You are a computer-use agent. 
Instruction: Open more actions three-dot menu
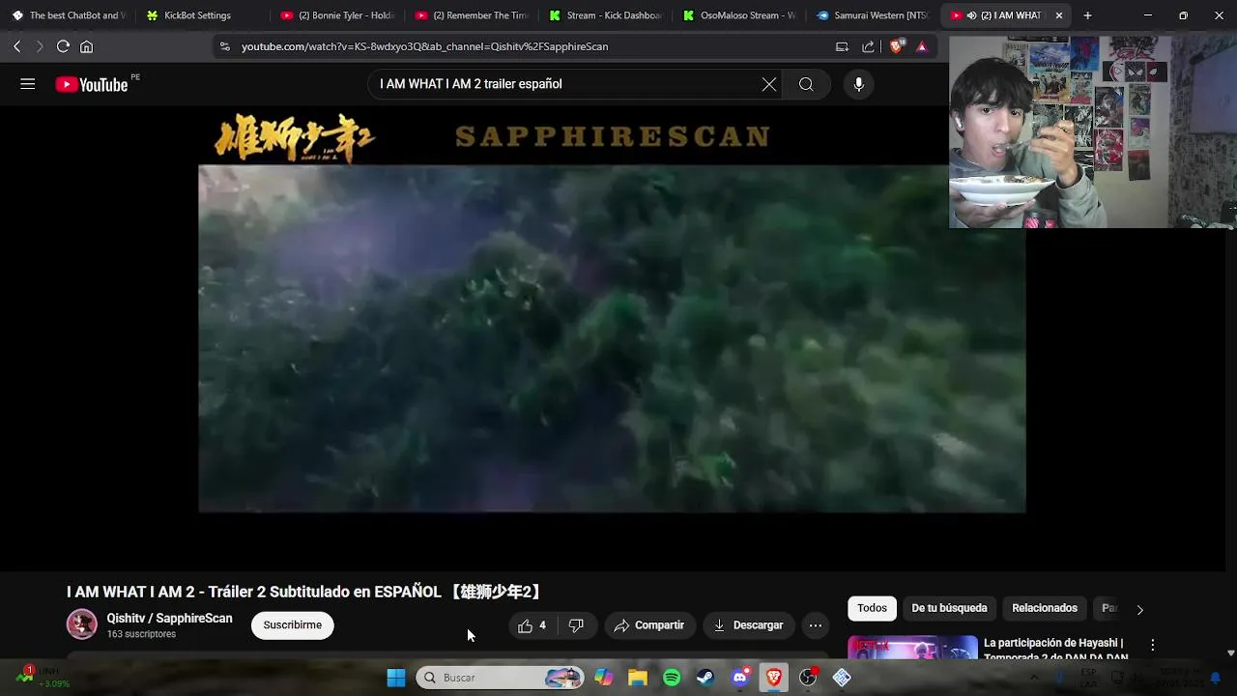tap(816, 625)
